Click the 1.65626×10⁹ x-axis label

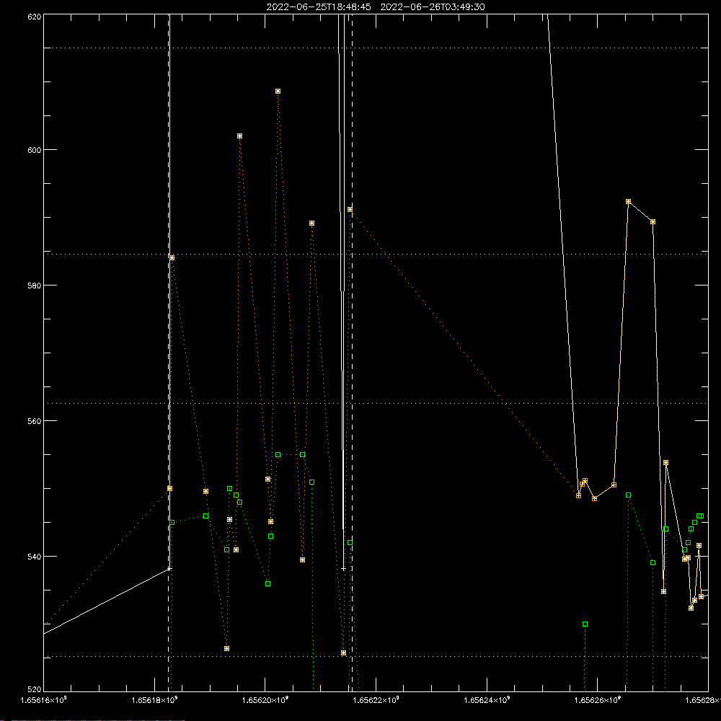pos(598,700)
